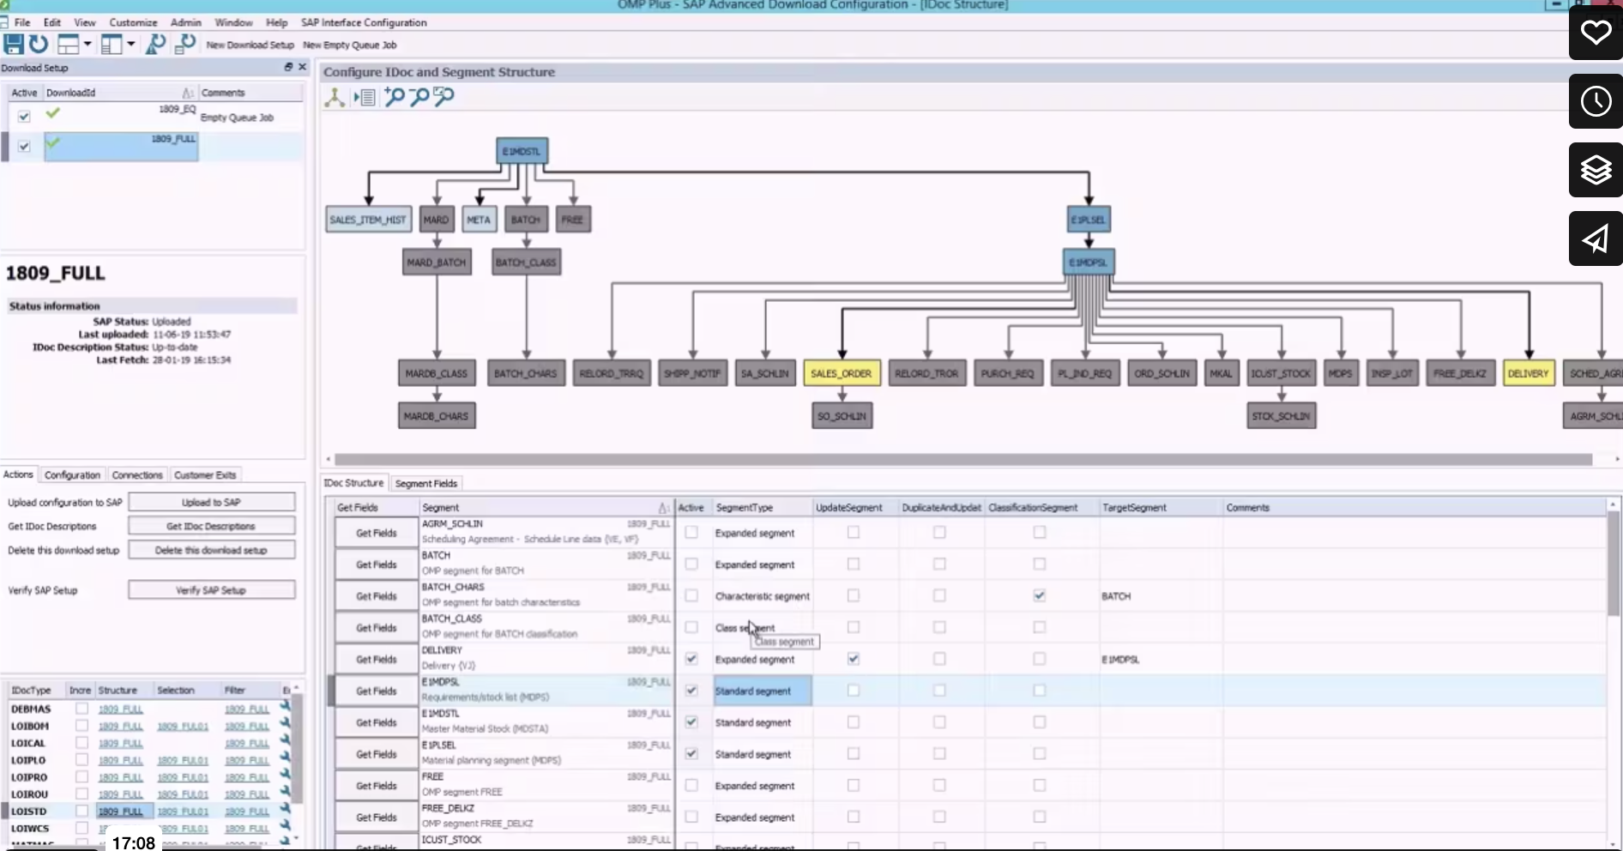Select the E1MDSTL root node in the diagram
1623x851 pixels.
click(522, 151)
